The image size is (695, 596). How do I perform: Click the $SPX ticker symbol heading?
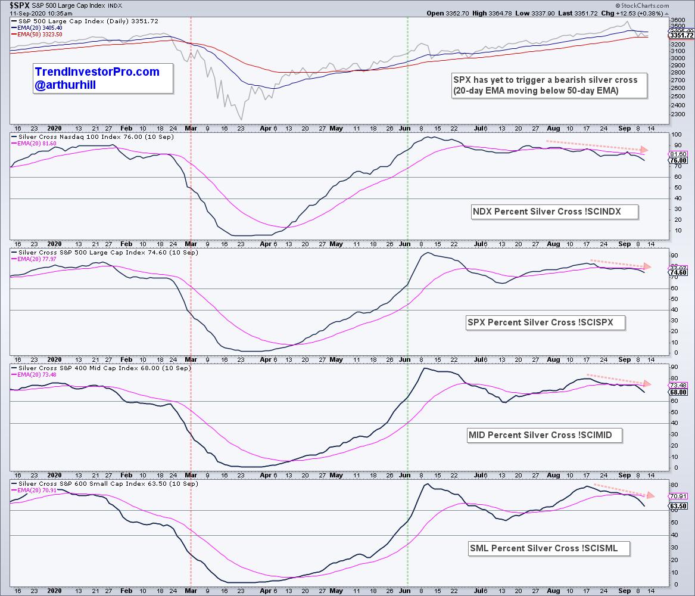tap(20, 5)
